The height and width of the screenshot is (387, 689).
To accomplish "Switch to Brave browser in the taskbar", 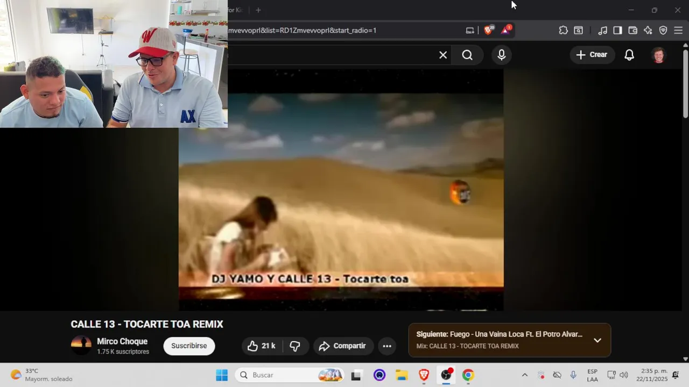I will (424, 375).
